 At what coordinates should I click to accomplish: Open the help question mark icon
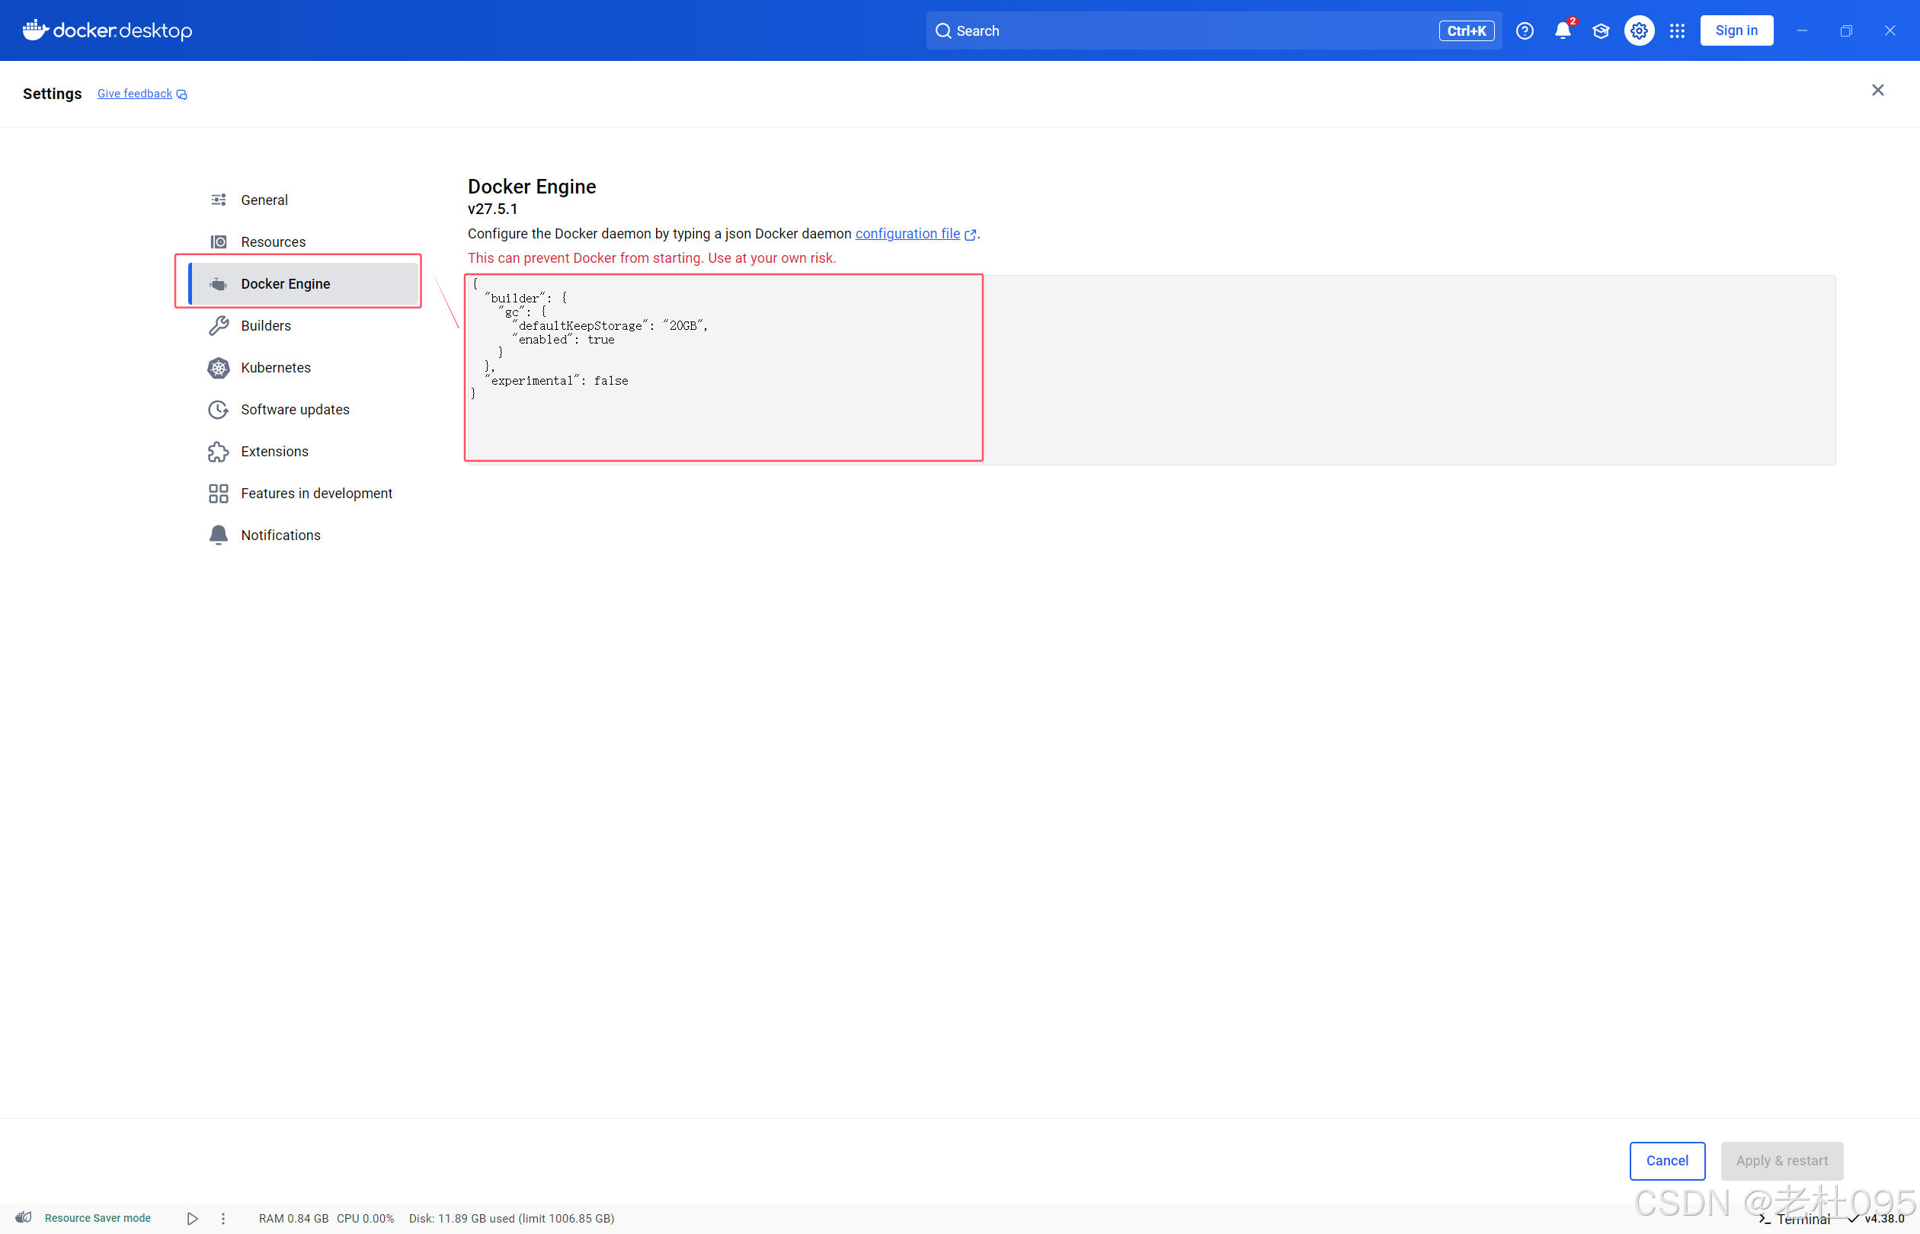(1524, 30)
